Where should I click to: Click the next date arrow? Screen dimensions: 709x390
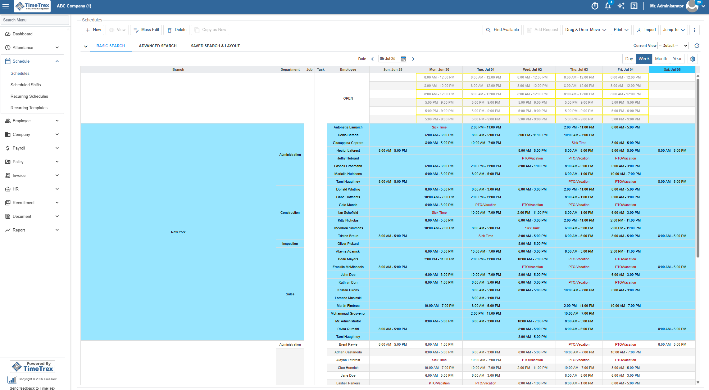click(x=413, y=59)
